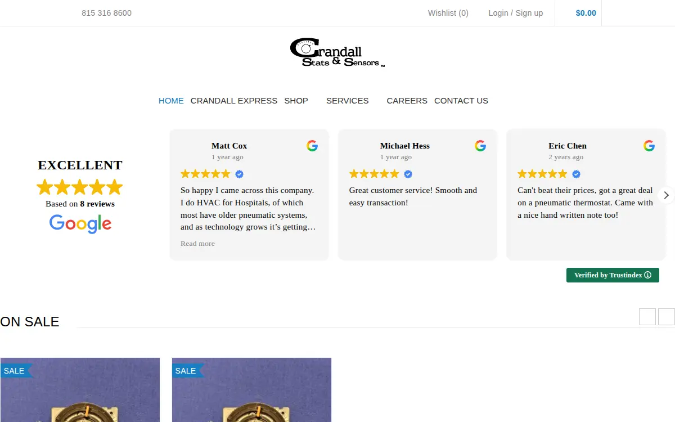Click Eric Chen 'Can't beat their prices' text
675x422 pixels.
tap(585, 203)
